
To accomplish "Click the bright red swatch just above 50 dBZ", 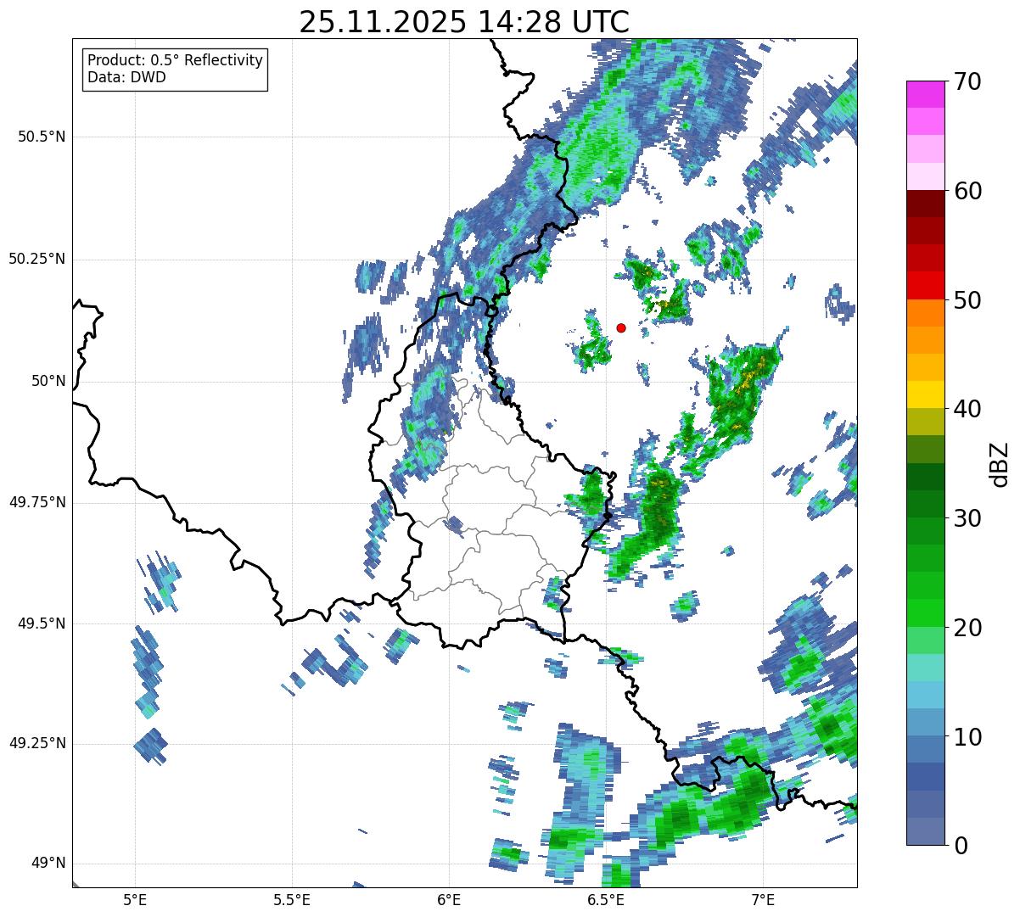I will [x=925, y=286].
